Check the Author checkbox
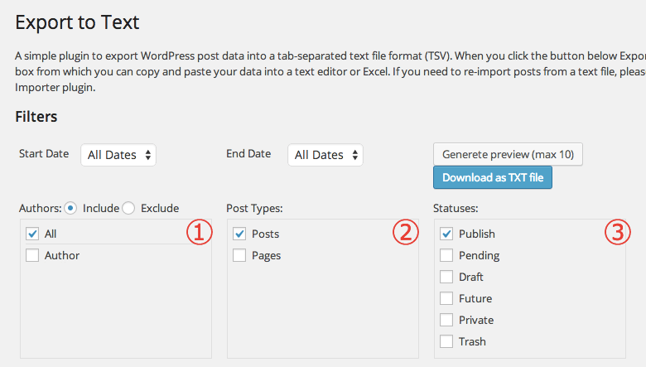646x367 pixels. [x=32, y=255]
